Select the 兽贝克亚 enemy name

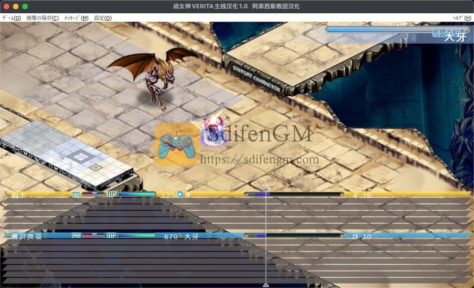coord(26,236)
